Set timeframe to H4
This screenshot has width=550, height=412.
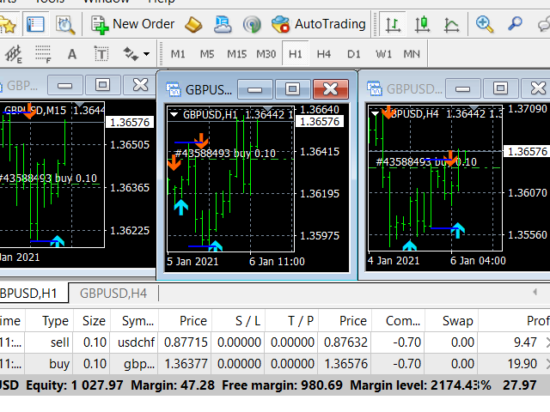pyautogui.click(x=324, y=54)
